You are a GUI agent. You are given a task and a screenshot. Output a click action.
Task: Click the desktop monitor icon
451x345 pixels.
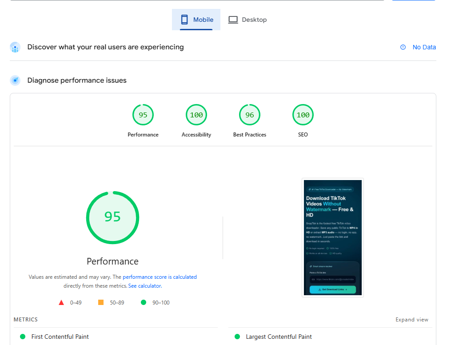click(233, 20)
